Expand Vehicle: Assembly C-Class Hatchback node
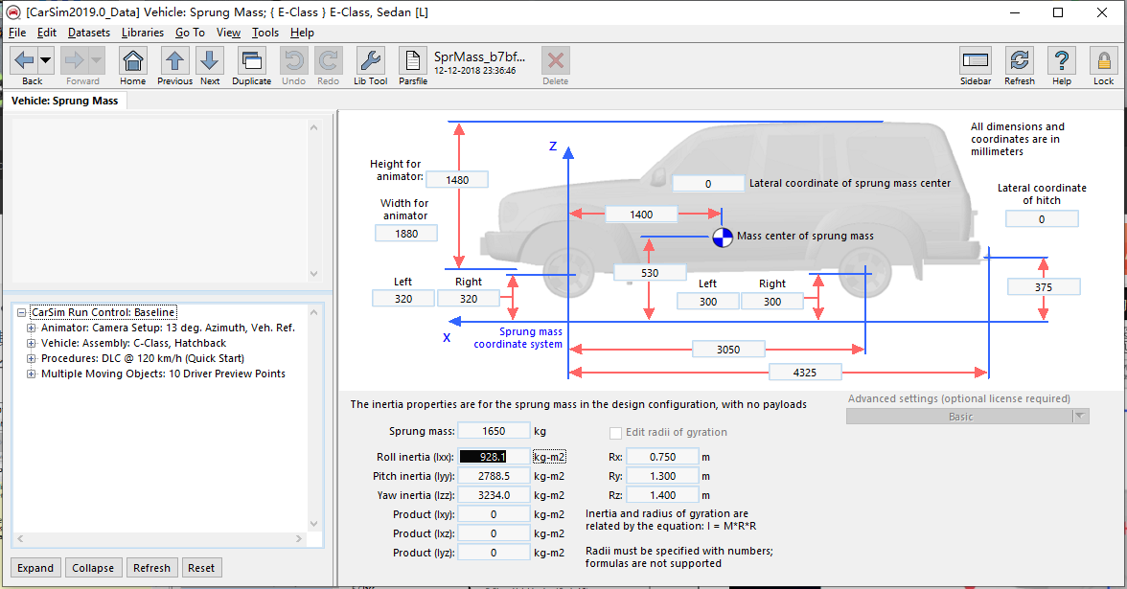This screenshot has width=1127, height=589. tap(31, 343)
